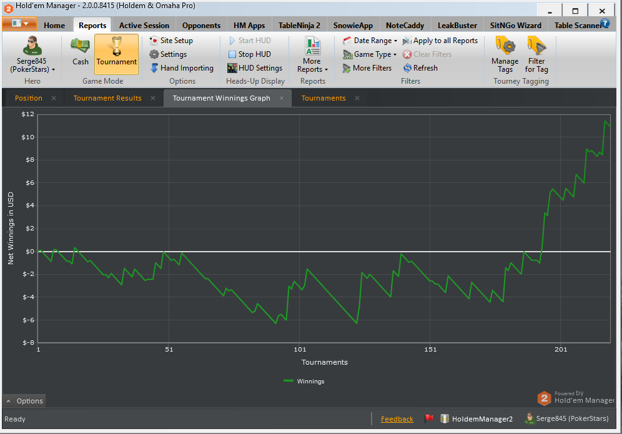Open the TableNinja 2 tab
Viewport: 622px width, 434px height.
pos(299,26)
